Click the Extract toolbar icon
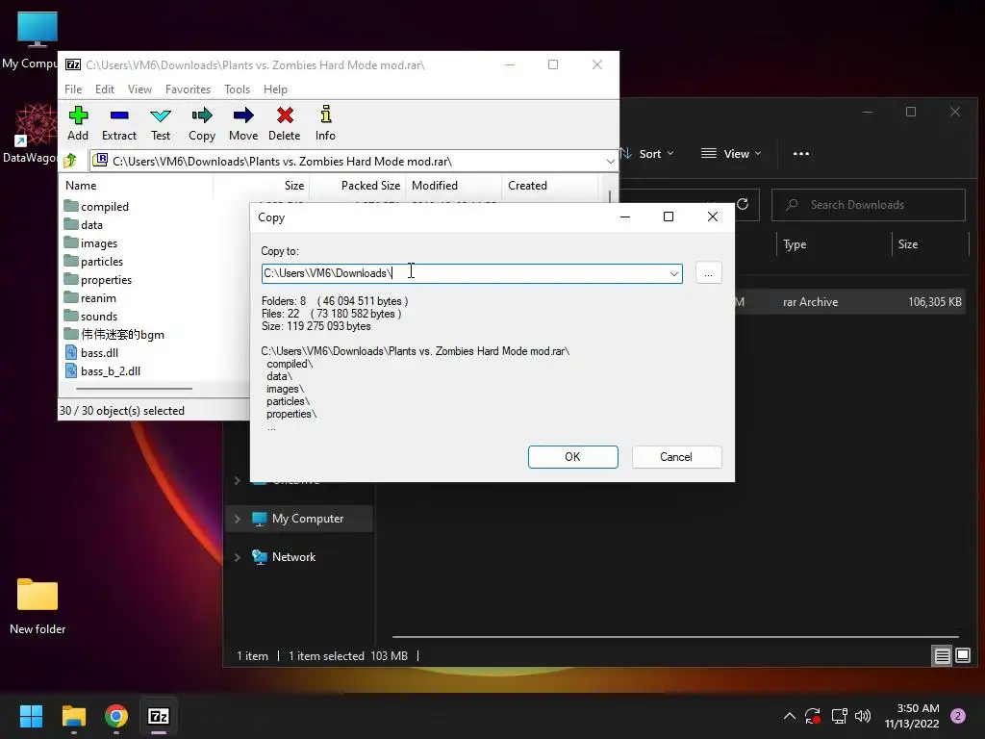985x739 pixels. pos(118,123)
